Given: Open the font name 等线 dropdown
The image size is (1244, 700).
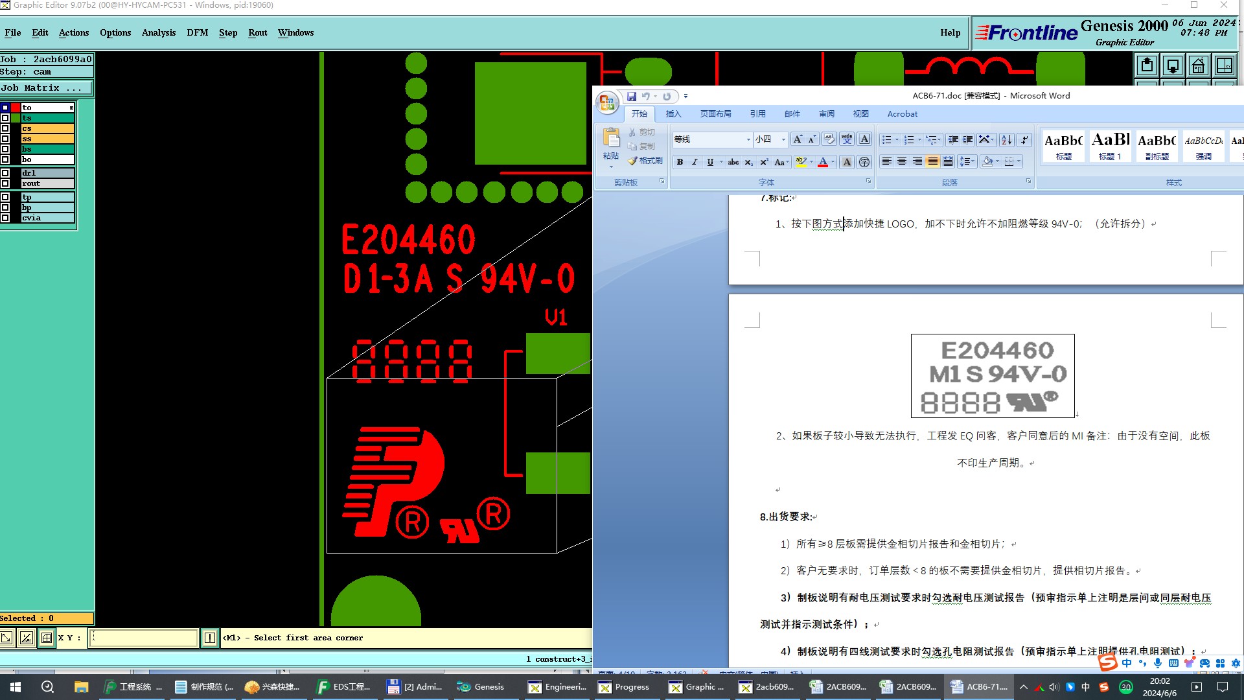Looking at the screenshot, I should tap(748, 139).
